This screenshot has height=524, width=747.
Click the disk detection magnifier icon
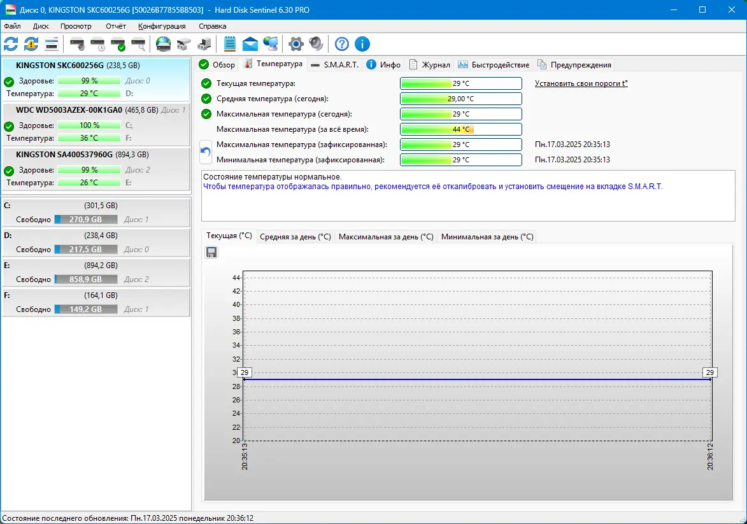point(137,44)
